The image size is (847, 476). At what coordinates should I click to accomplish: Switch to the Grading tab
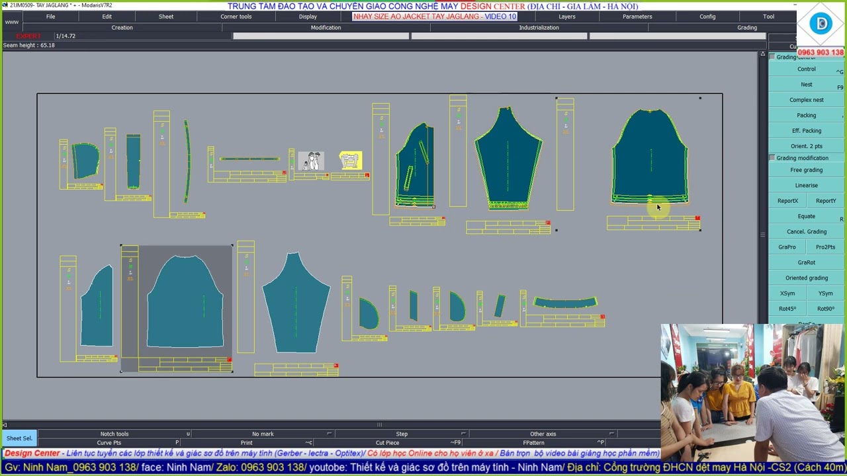click(747, 28)
